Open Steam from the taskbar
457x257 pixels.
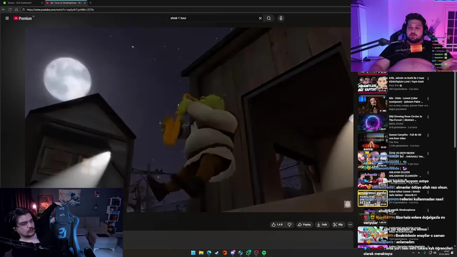point(217,253)
